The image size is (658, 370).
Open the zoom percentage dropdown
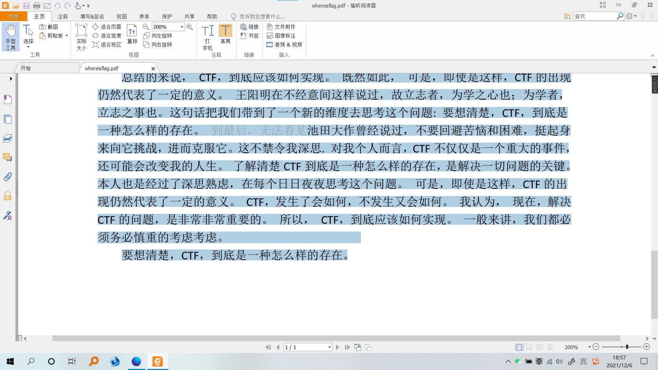click(x=182, y=27)
